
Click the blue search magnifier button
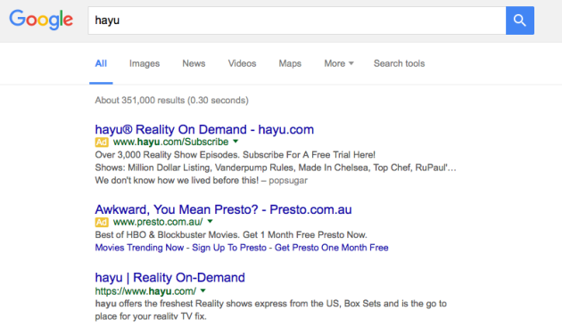point(520,20)
